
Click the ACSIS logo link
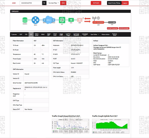click(x=14, y=3)
